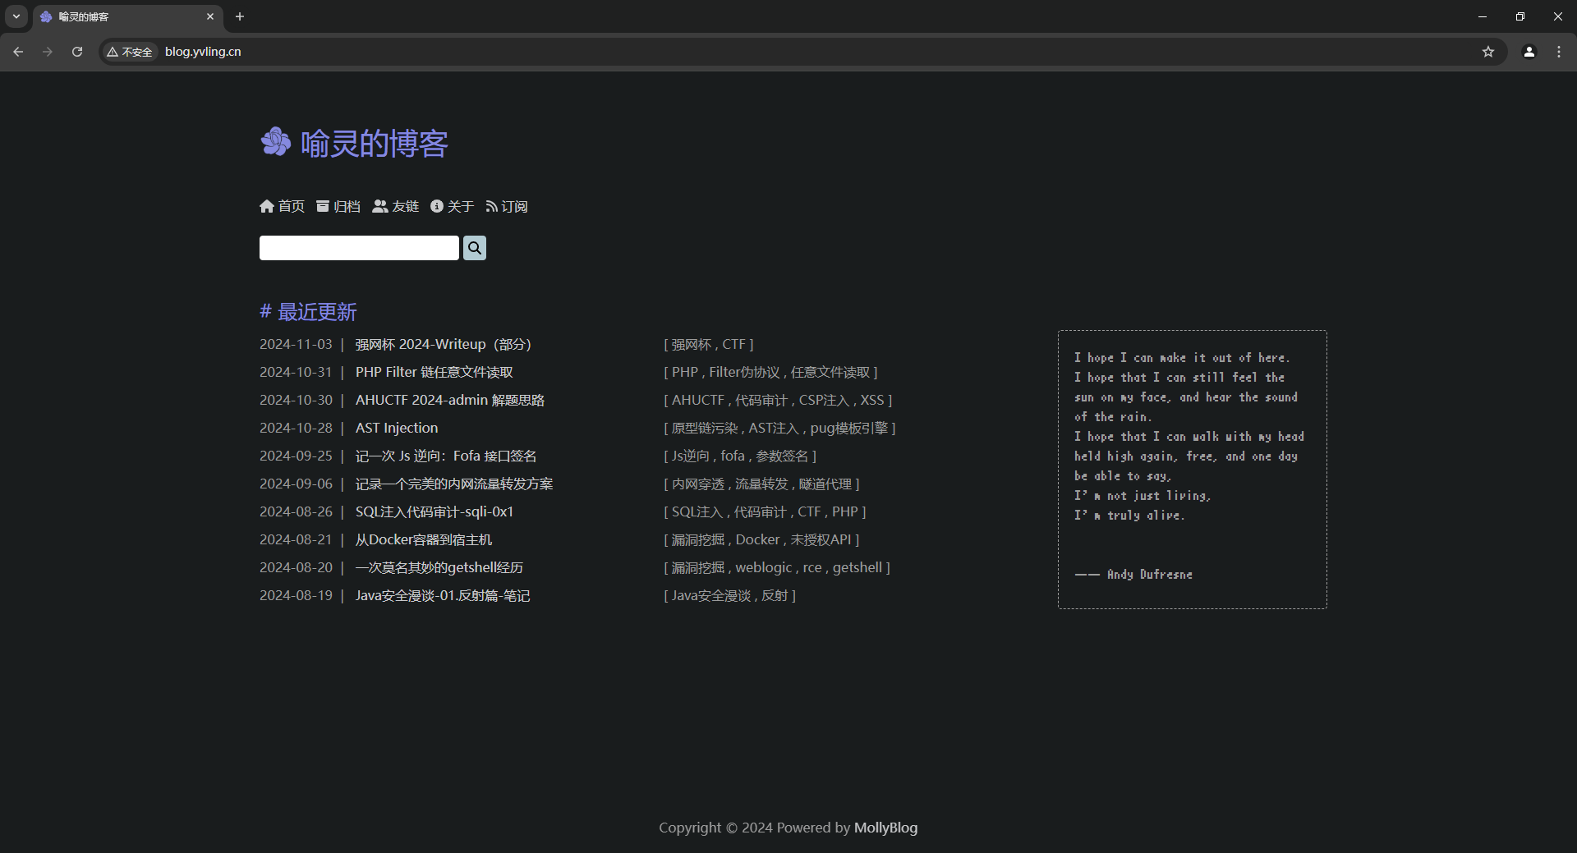Image resolution: width=1577 pixels, height=853 pixels.
Task: Open the AST Injection article
Action: coord(397,428)
